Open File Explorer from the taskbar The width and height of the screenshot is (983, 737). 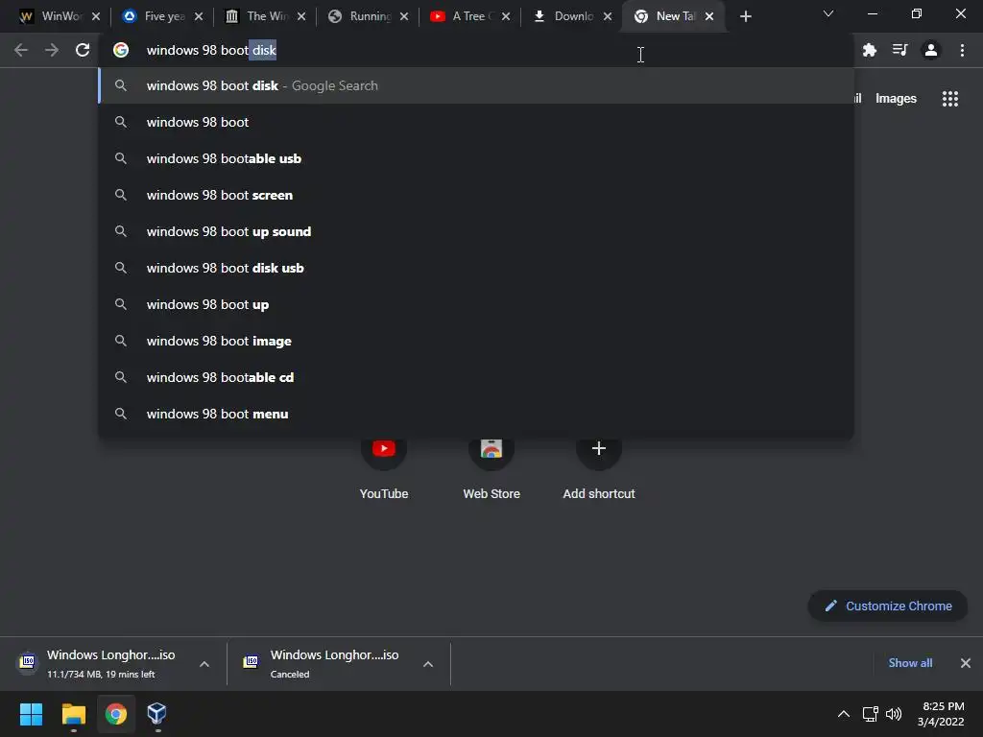(x=73, y=714)
